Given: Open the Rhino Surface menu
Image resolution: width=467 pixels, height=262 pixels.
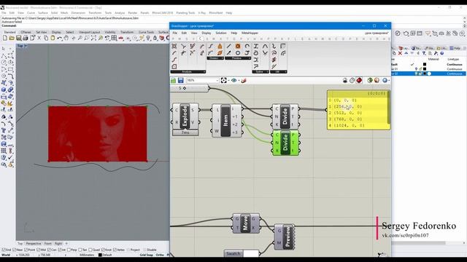Looking at the screenshot, I should [42, 13].
